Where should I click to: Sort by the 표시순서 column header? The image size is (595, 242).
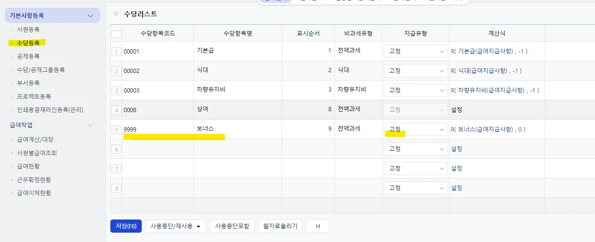point(309,33)
